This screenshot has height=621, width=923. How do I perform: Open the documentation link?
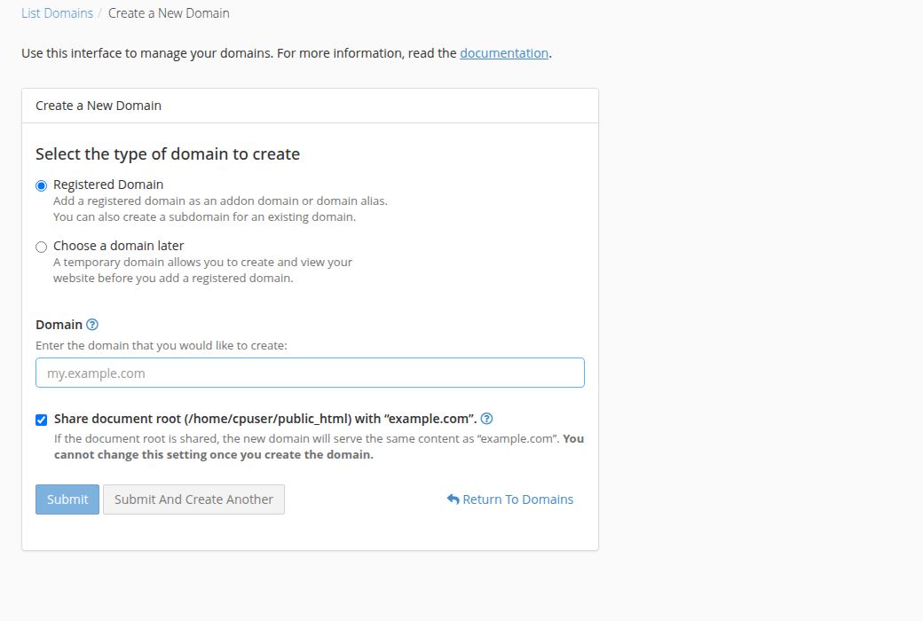coord(504,53)
